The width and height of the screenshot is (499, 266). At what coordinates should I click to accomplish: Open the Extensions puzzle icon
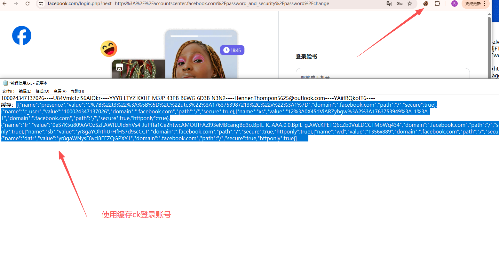[437, 4]
